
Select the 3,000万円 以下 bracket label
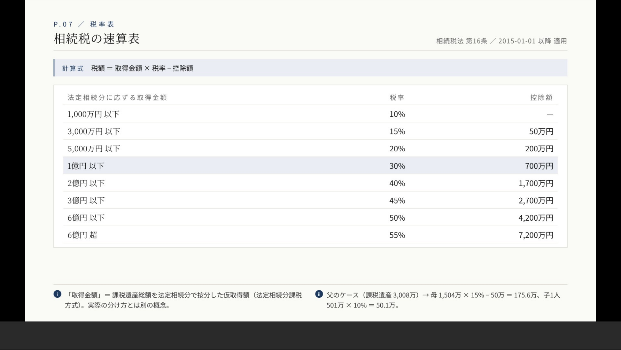point(94,131)
